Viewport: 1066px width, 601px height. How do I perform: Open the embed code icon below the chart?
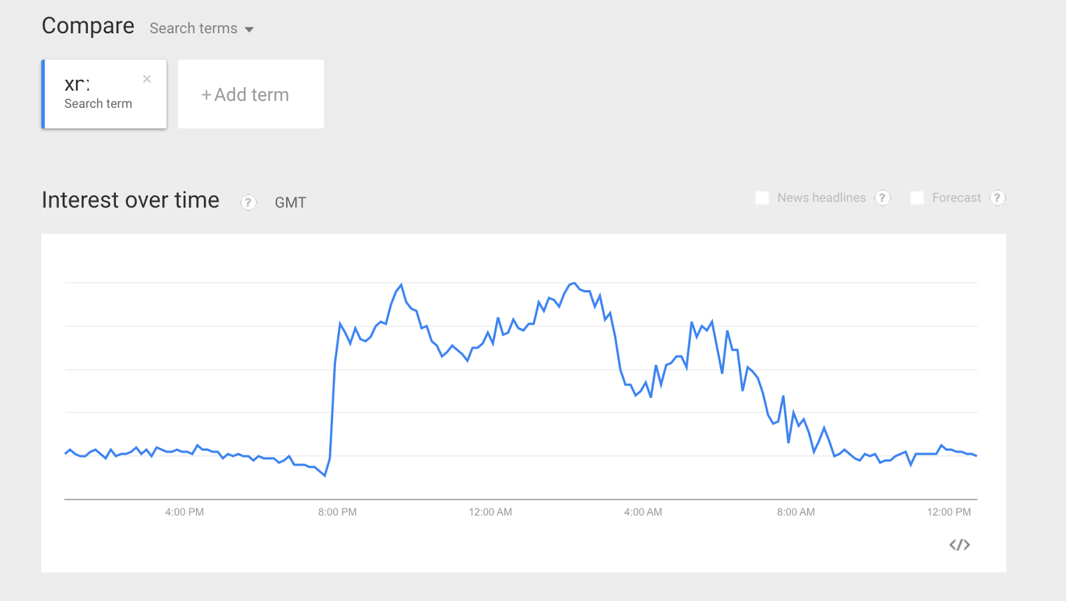(959, 545)
